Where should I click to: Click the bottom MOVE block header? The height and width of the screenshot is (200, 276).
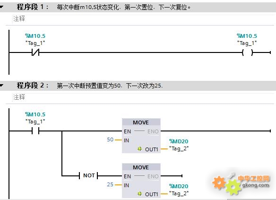141,167
